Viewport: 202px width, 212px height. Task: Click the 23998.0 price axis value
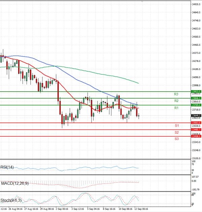click(x=196, y=85)
